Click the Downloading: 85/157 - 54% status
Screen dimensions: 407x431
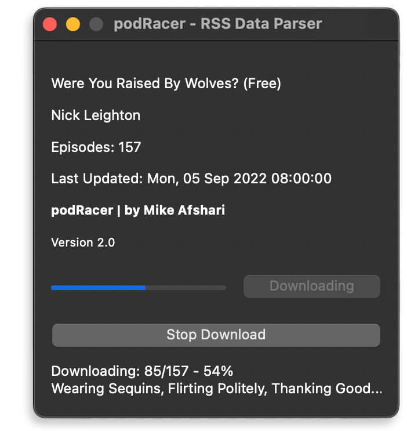[142, 371]
